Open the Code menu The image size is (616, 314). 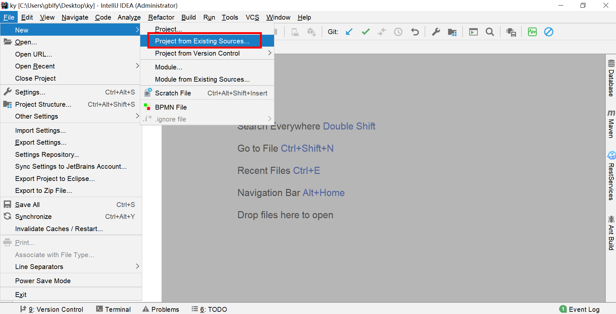[103, 17]
